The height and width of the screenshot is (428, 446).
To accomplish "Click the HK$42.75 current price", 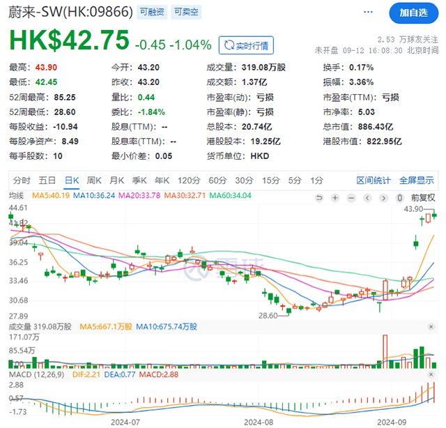I will click(x=70, y=40).
